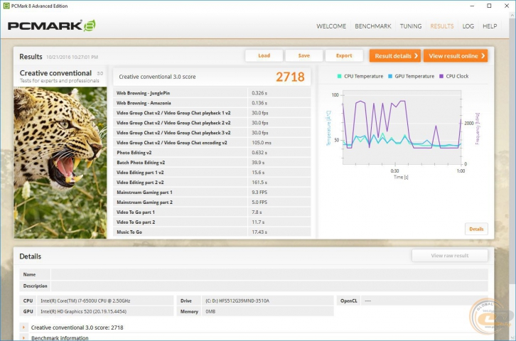
Task: Click the PCMark 8 logo
Action: 52,26
